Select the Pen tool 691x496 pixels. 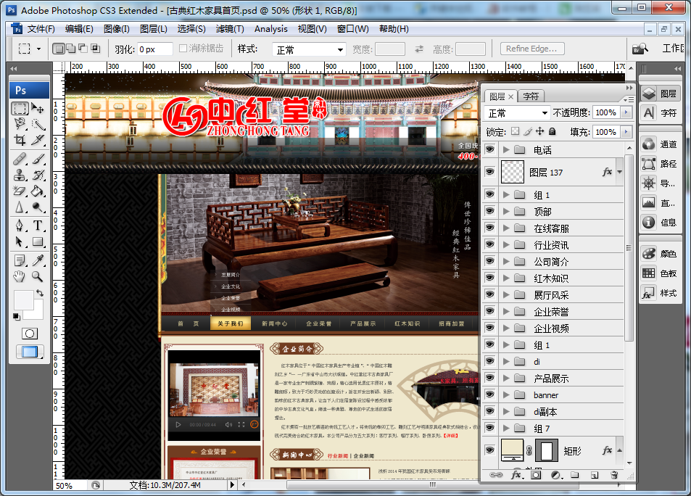coord(20,226)
